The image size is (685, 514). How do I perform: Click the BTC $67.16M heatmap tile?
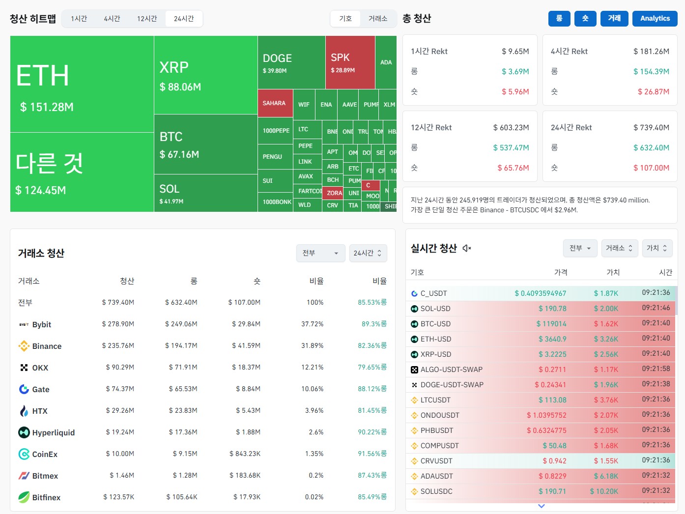click(206, 144)
